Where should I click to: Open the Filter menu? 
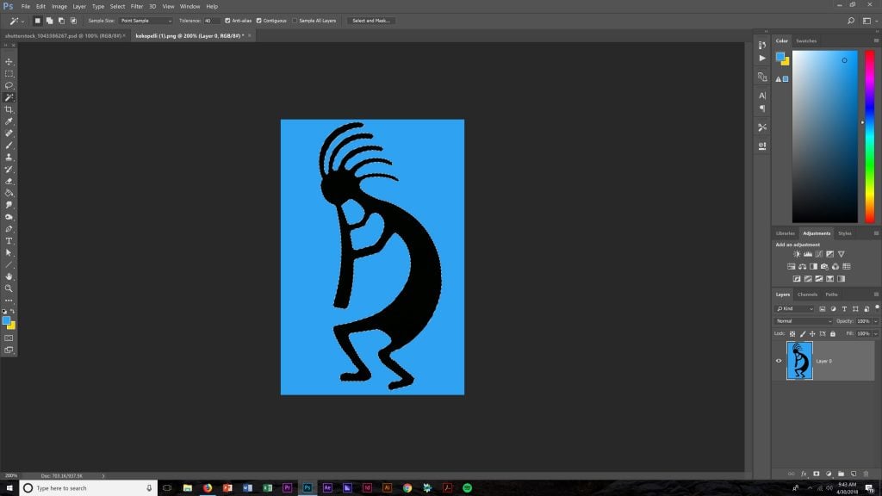[x=137, y=6]
